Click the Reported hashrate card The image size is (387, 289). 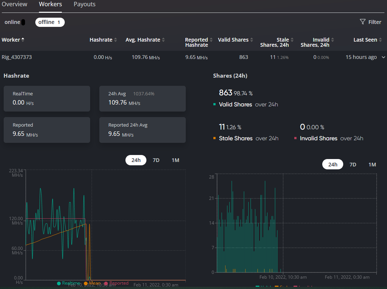pyautogui.click(x=47, y=130)
